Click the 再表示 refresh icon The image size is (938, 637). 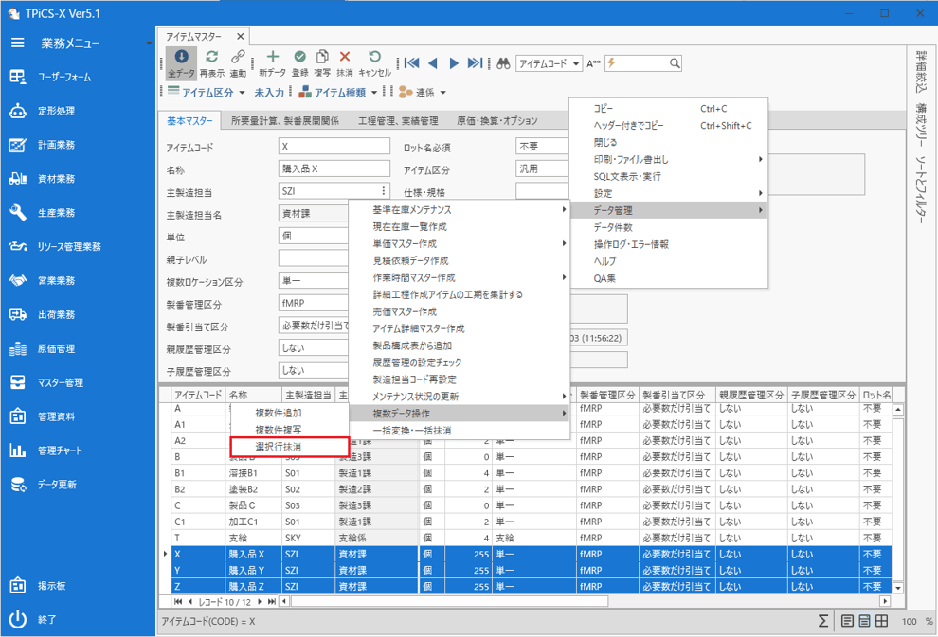click(x=211, y=59)
